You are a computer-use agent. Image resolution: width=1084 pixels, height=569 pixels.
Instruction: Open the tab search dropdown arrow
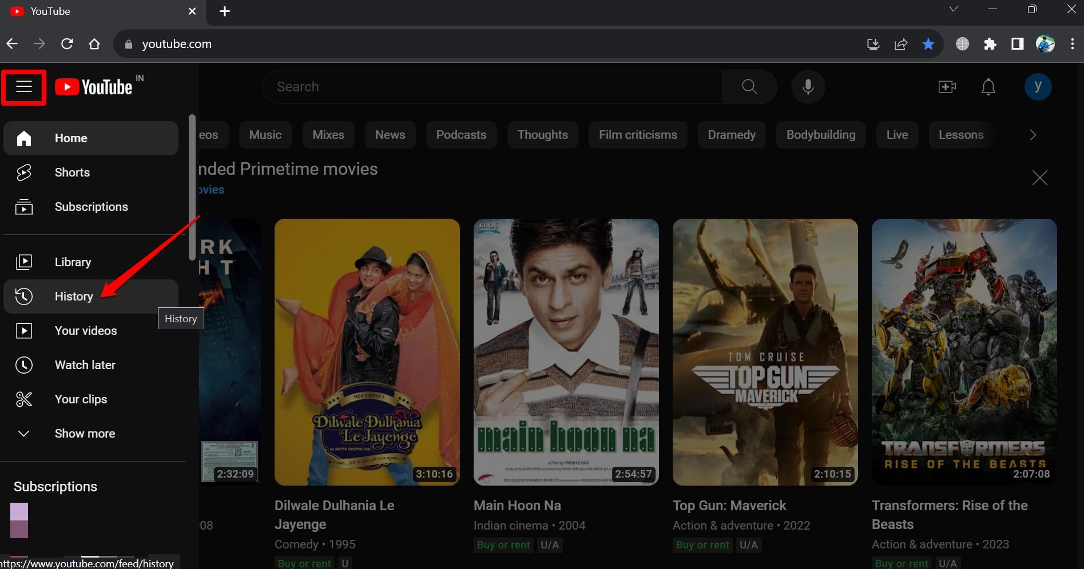[953, 10]
